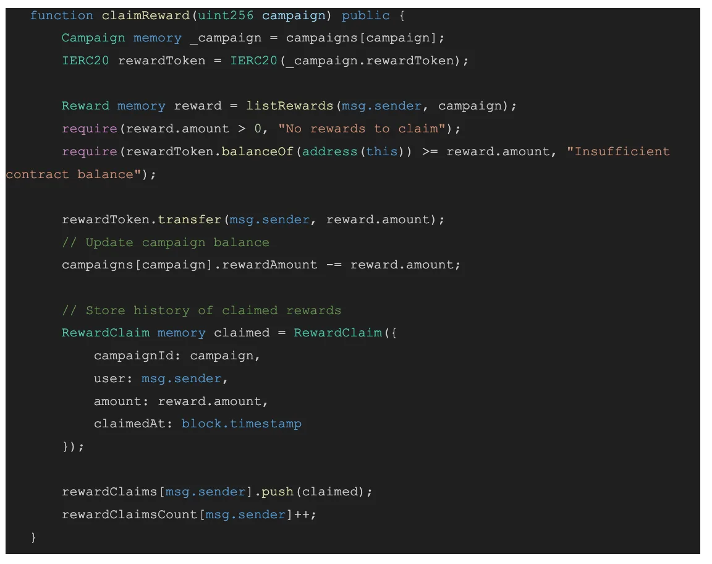712x564 pixels.
Task: Click block.timestamp value
Action: tap(241, 424)
